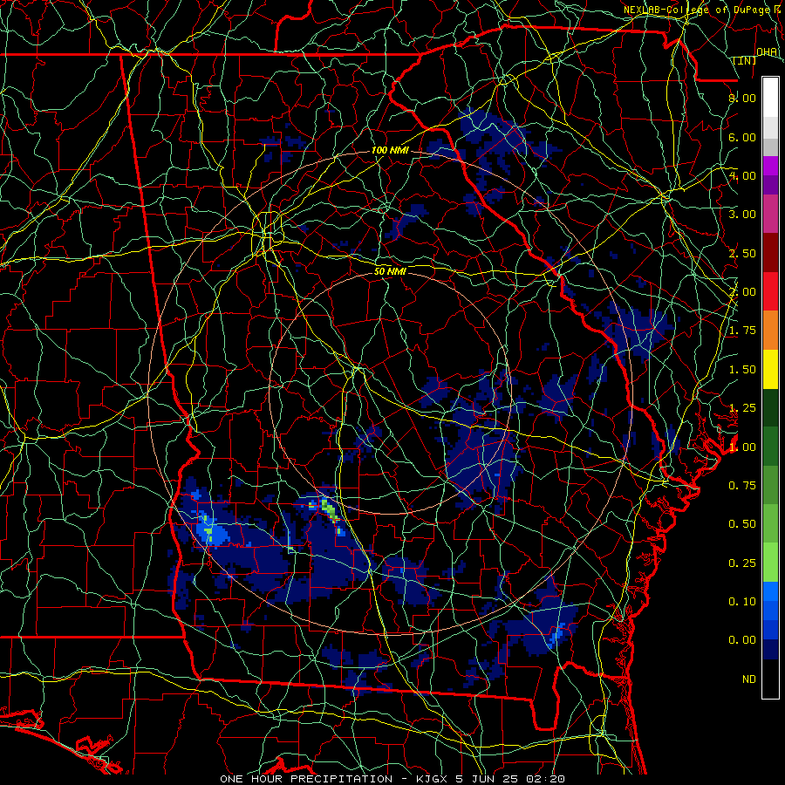Pick the darkest green legend swatch beside 1.25
The image size is (785, 785).
pos(770,407)
